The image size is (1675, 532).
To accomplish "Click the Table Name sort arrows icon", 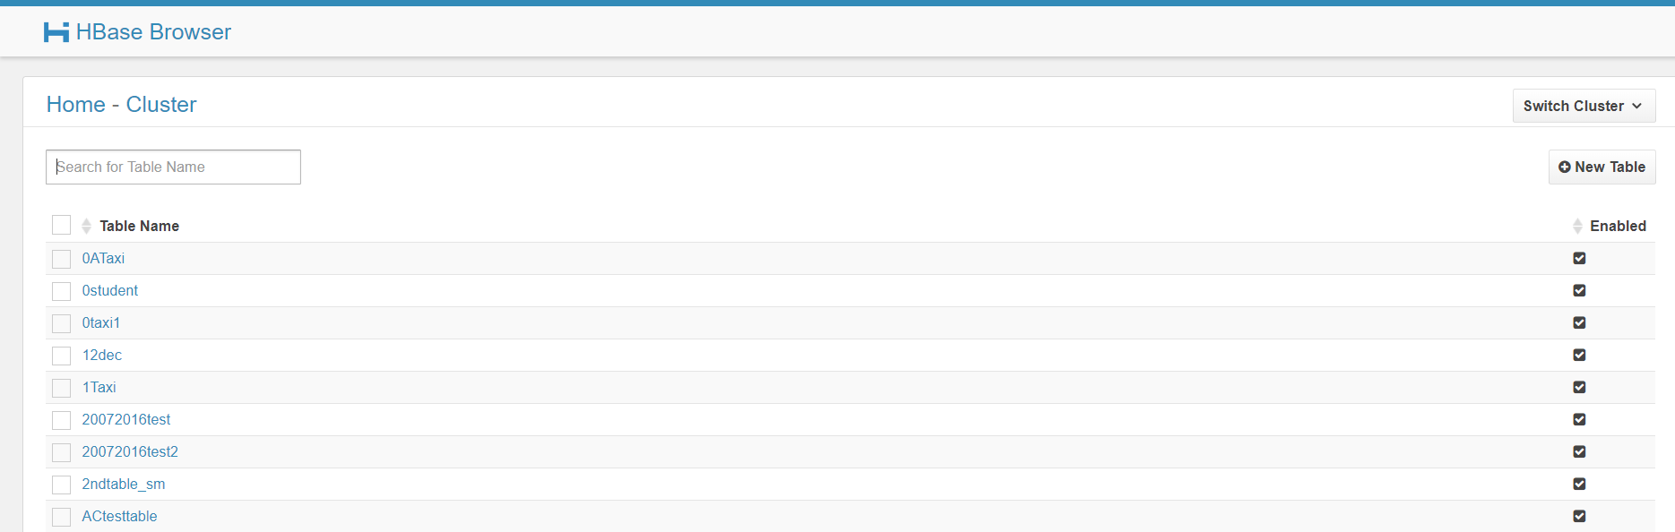I will pyautogui.click(x=86, y=226).
